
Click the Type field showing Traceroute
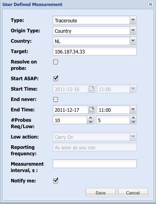[x=91, y=20]
